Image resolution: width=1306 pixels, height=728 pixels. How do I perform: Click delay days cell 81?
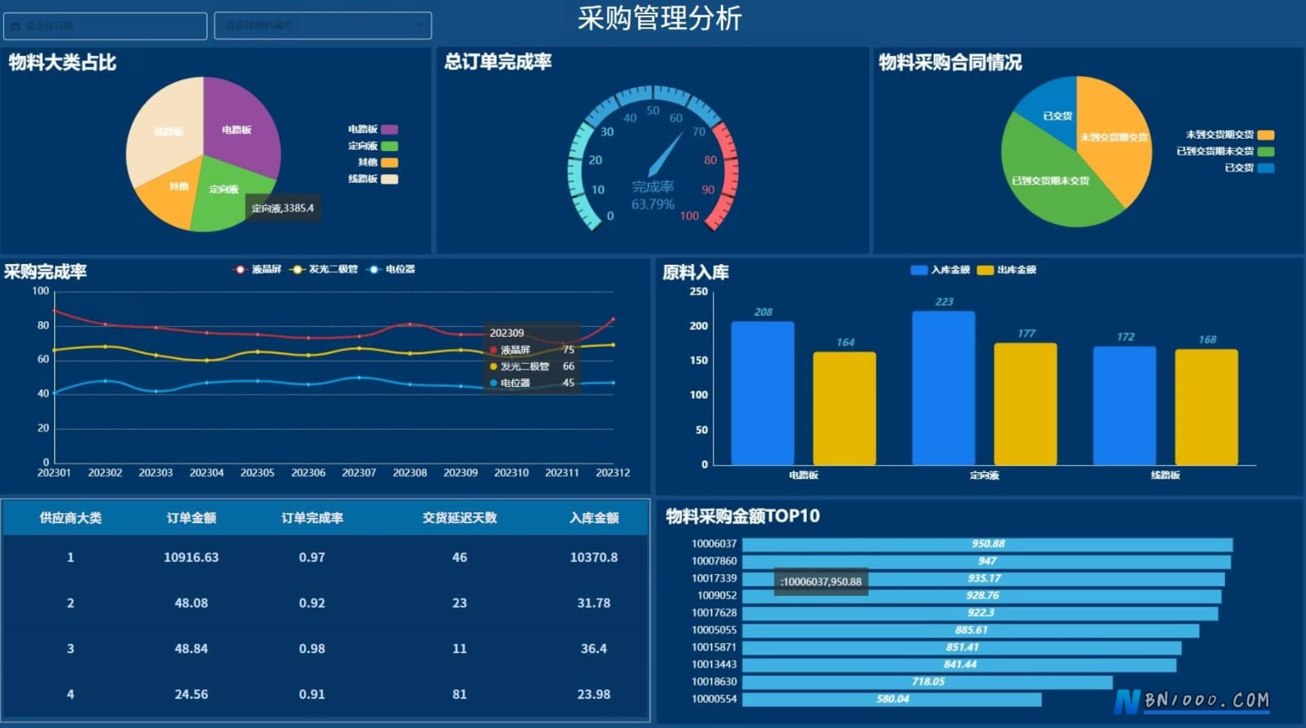pos(460,694)
